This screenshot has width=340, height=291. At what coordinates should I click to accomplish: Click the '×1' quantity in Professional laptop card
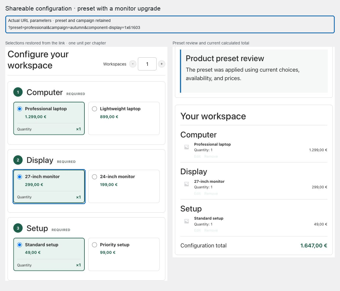[x=79, y=129]
